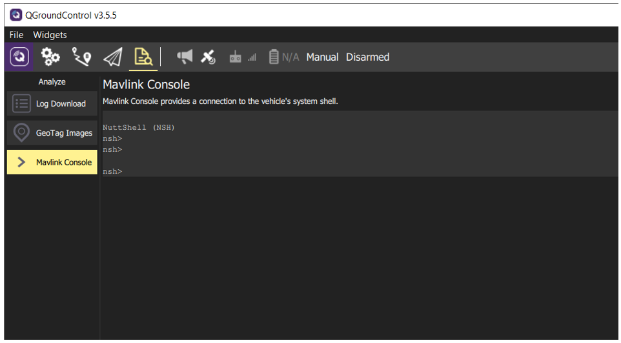Click the Disarmed status to arm
The image size is (621, 343).
click(x=367, y=57)
